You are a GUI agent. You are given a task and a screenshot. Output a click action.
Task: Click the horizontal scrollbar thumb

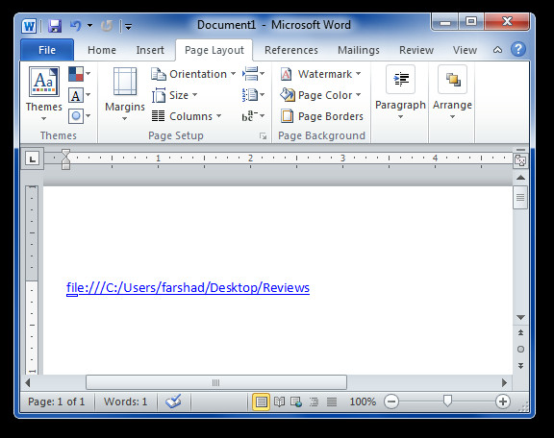[216, 382]
